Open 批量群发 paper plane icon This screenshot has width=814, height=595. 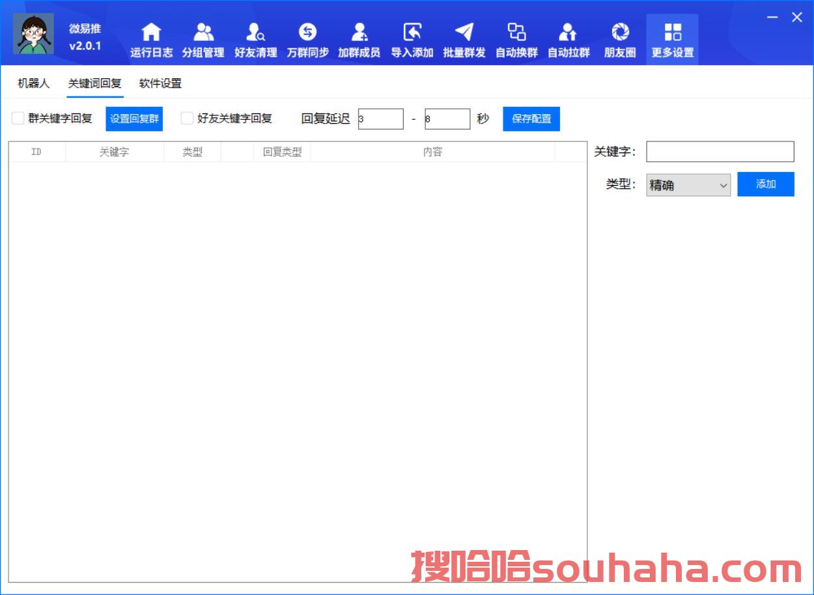[464, 33]
